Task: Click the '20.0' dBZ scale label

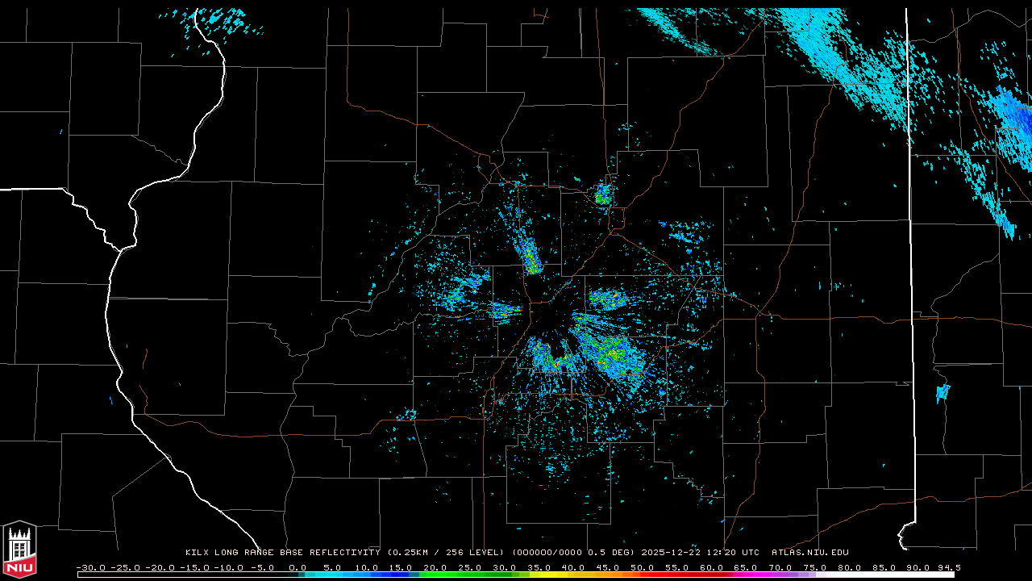Action: click(435, 567)
